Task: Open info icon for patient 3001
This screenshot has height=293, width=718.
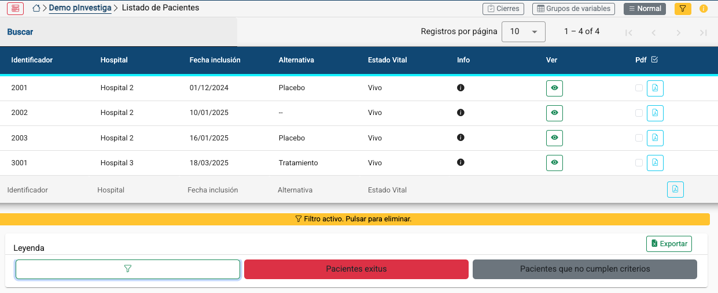Action: tap(461, 162)
